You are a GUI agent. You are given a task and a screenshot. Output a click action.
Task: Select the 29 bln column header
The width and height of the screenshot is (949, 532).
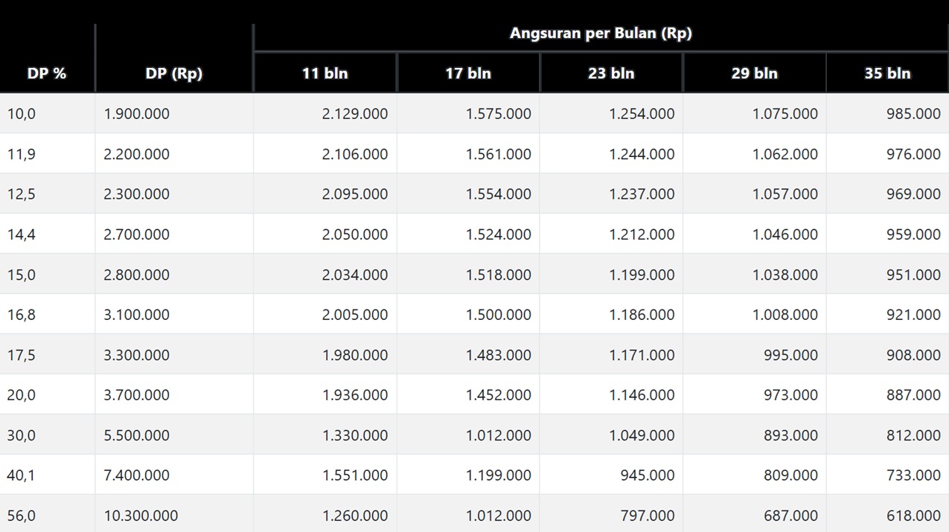pos(754,73)
